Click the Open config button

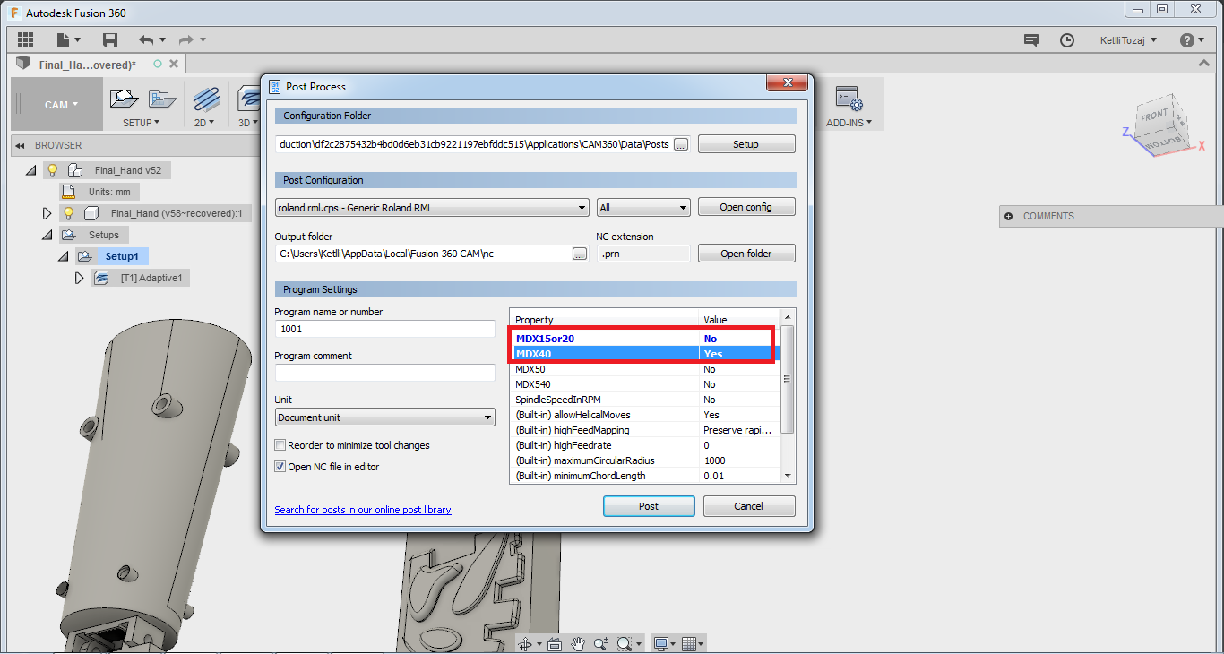(746, 207)
